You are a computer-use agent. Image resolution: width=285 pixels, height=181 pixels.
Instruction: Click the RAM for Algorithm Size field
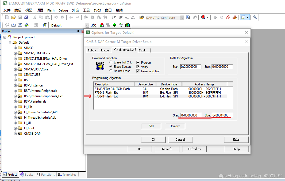[222, 67]
